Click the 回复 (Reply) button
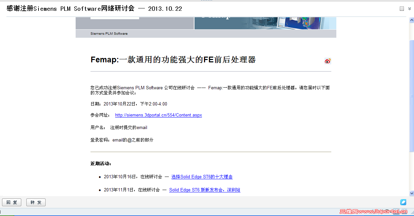The height and width of the screenshot is (216, 414). 11,202
